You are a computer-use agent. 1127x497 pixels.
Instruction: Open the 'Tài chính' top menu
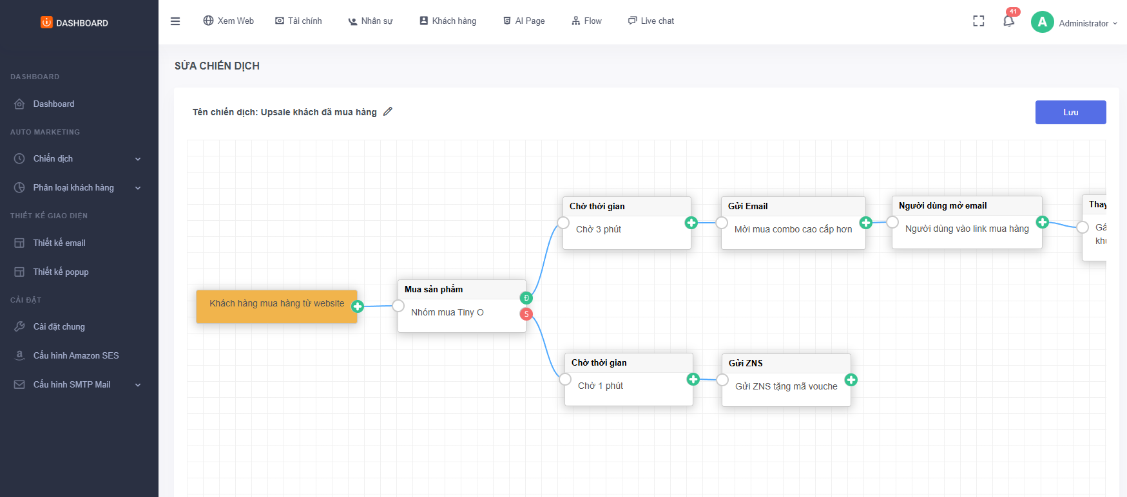pyautogui.click(x=298, y=21)
